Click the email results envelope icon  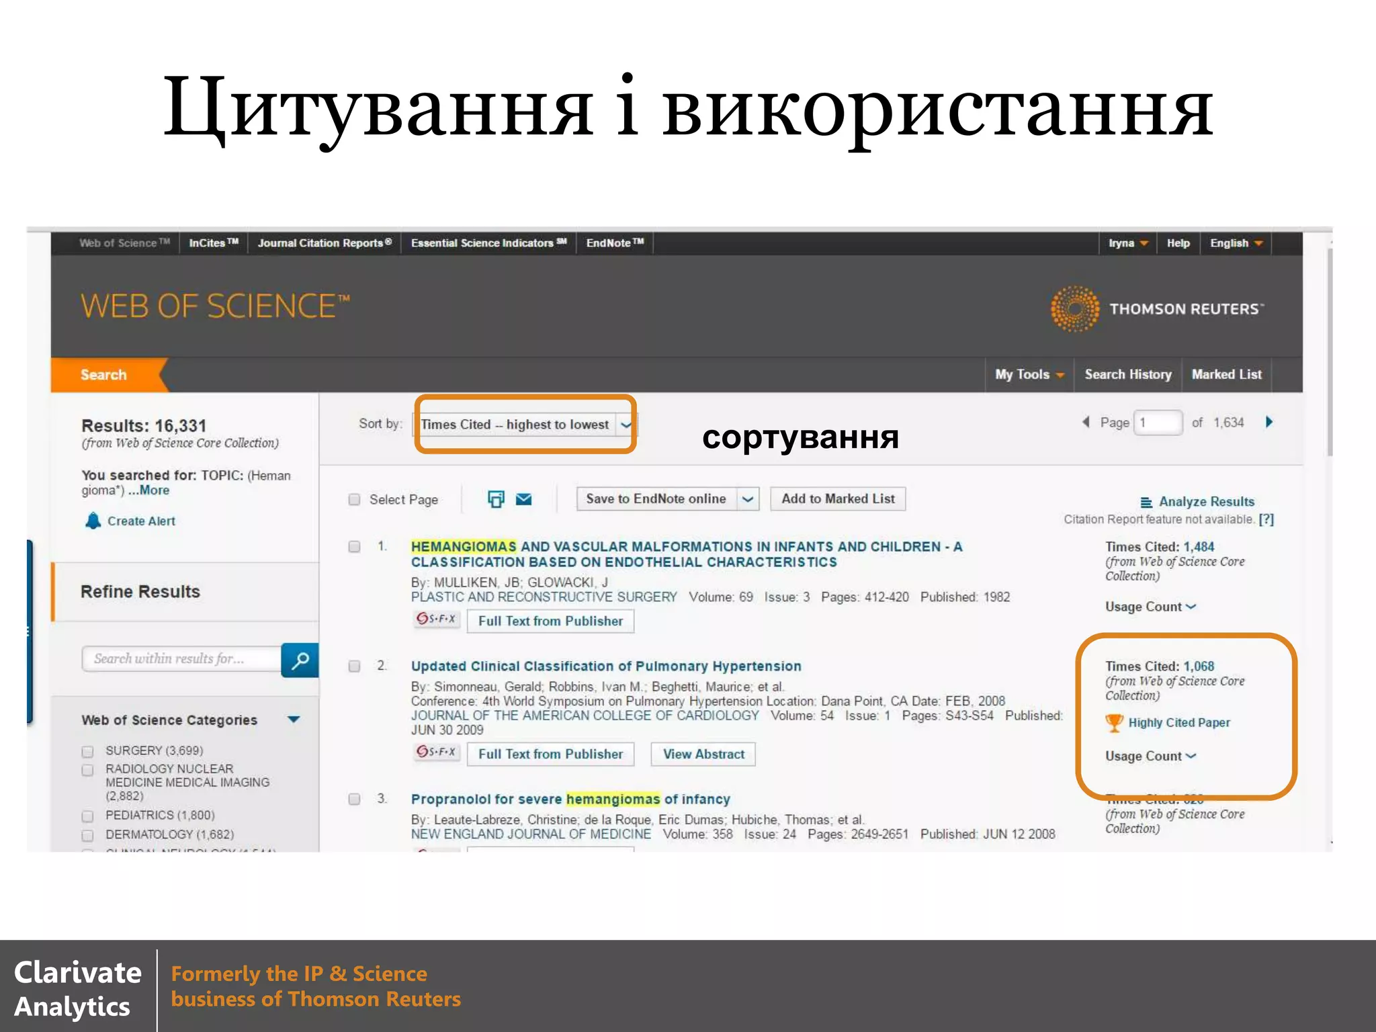pos(524,499)
